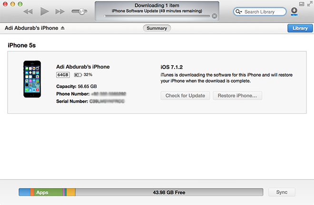Image resolution: width=314 pixels, height=205 pixels.
Task: Click the iPhone 5s heading
Action: (x=21, y=45)
